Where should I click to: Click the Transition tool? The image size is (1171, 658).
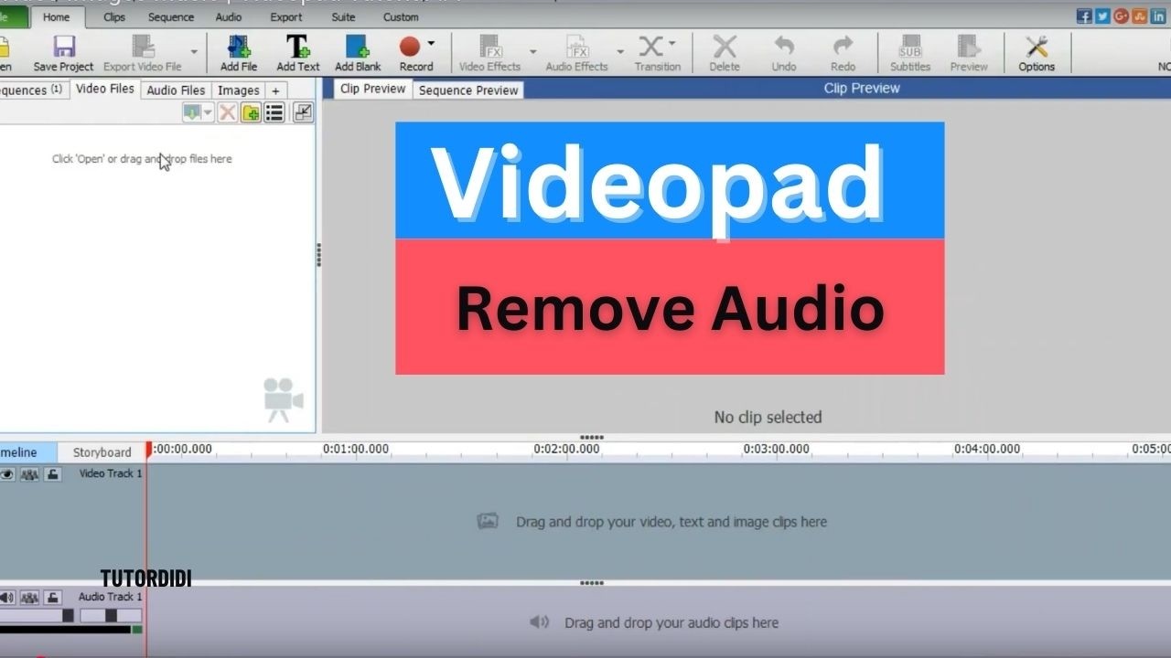pos(658,53)
